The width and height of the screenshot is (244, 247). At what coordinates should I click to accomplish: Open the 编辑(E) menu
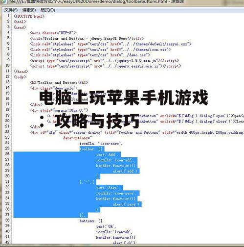(29, 10)
